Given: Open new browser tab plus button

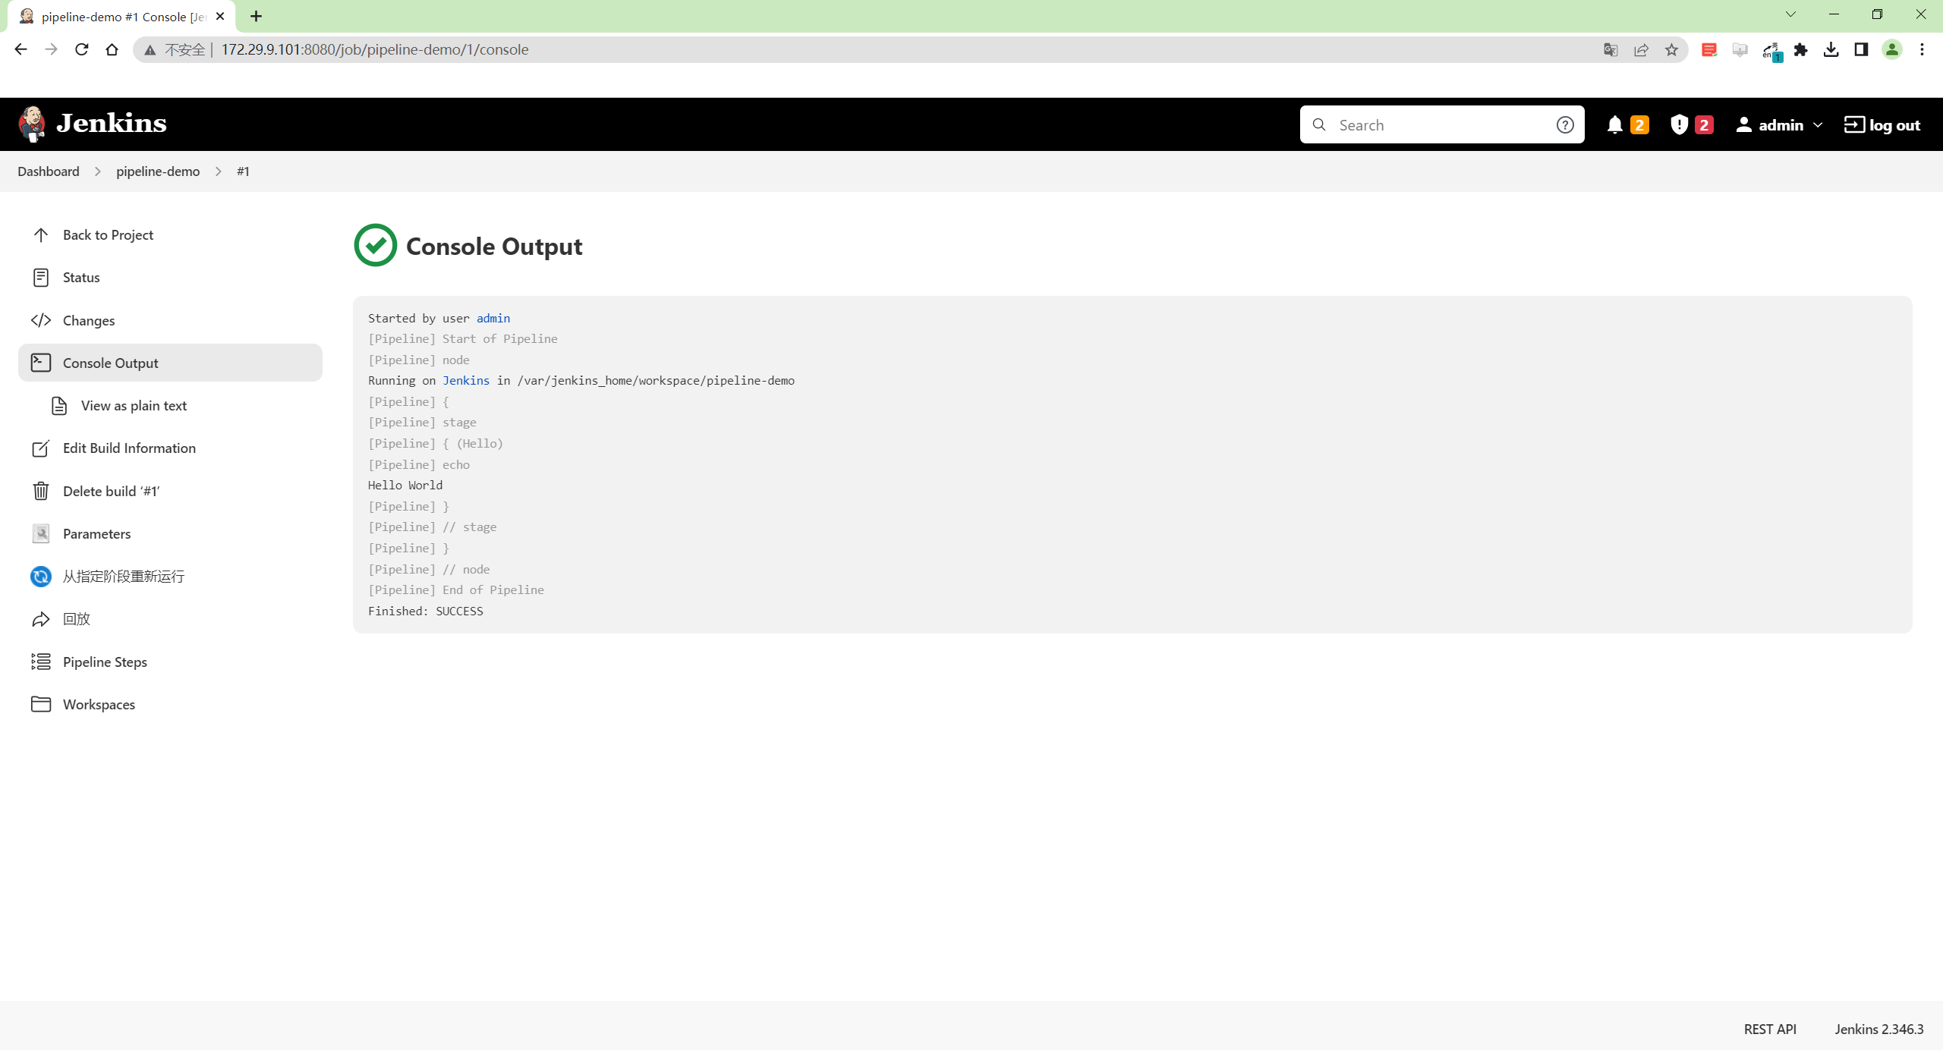Looking at the screenshot, I should [x=256, y=16].
